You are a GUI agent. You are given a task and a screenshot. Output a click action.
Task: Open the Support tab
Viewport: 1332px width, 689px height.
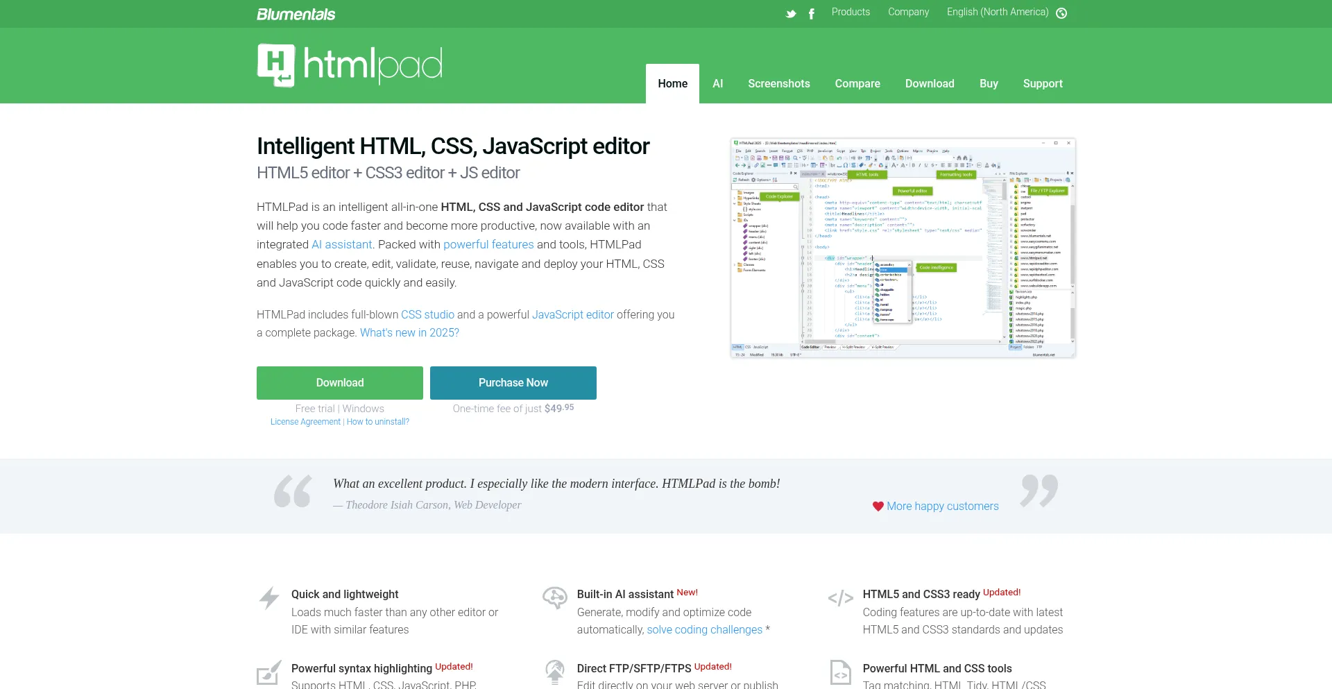(x=1043, y=83)
